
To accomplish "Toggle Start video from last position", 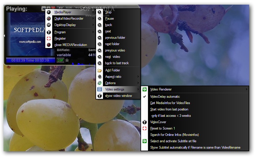I will (169, 109).
